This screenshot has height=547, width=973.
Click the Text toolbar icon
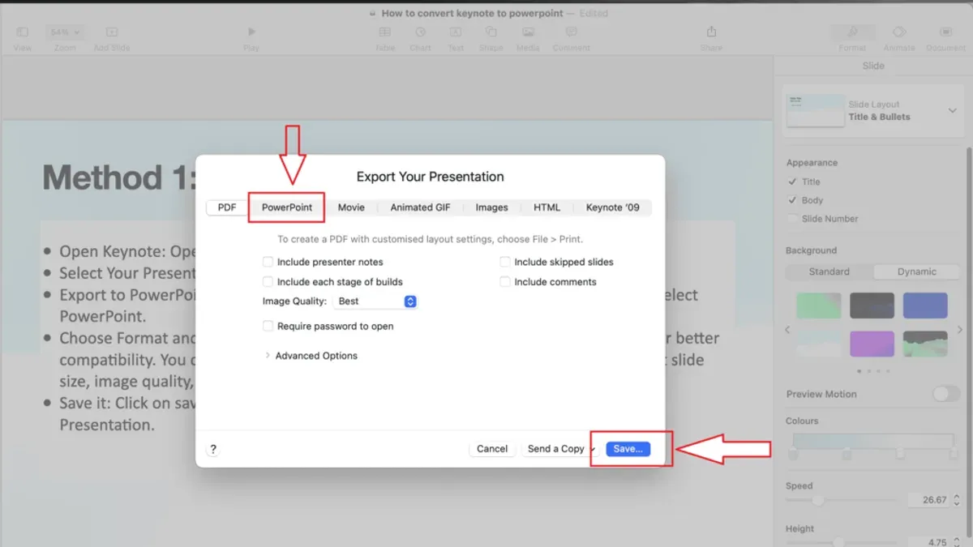click(x=456, y=32)
